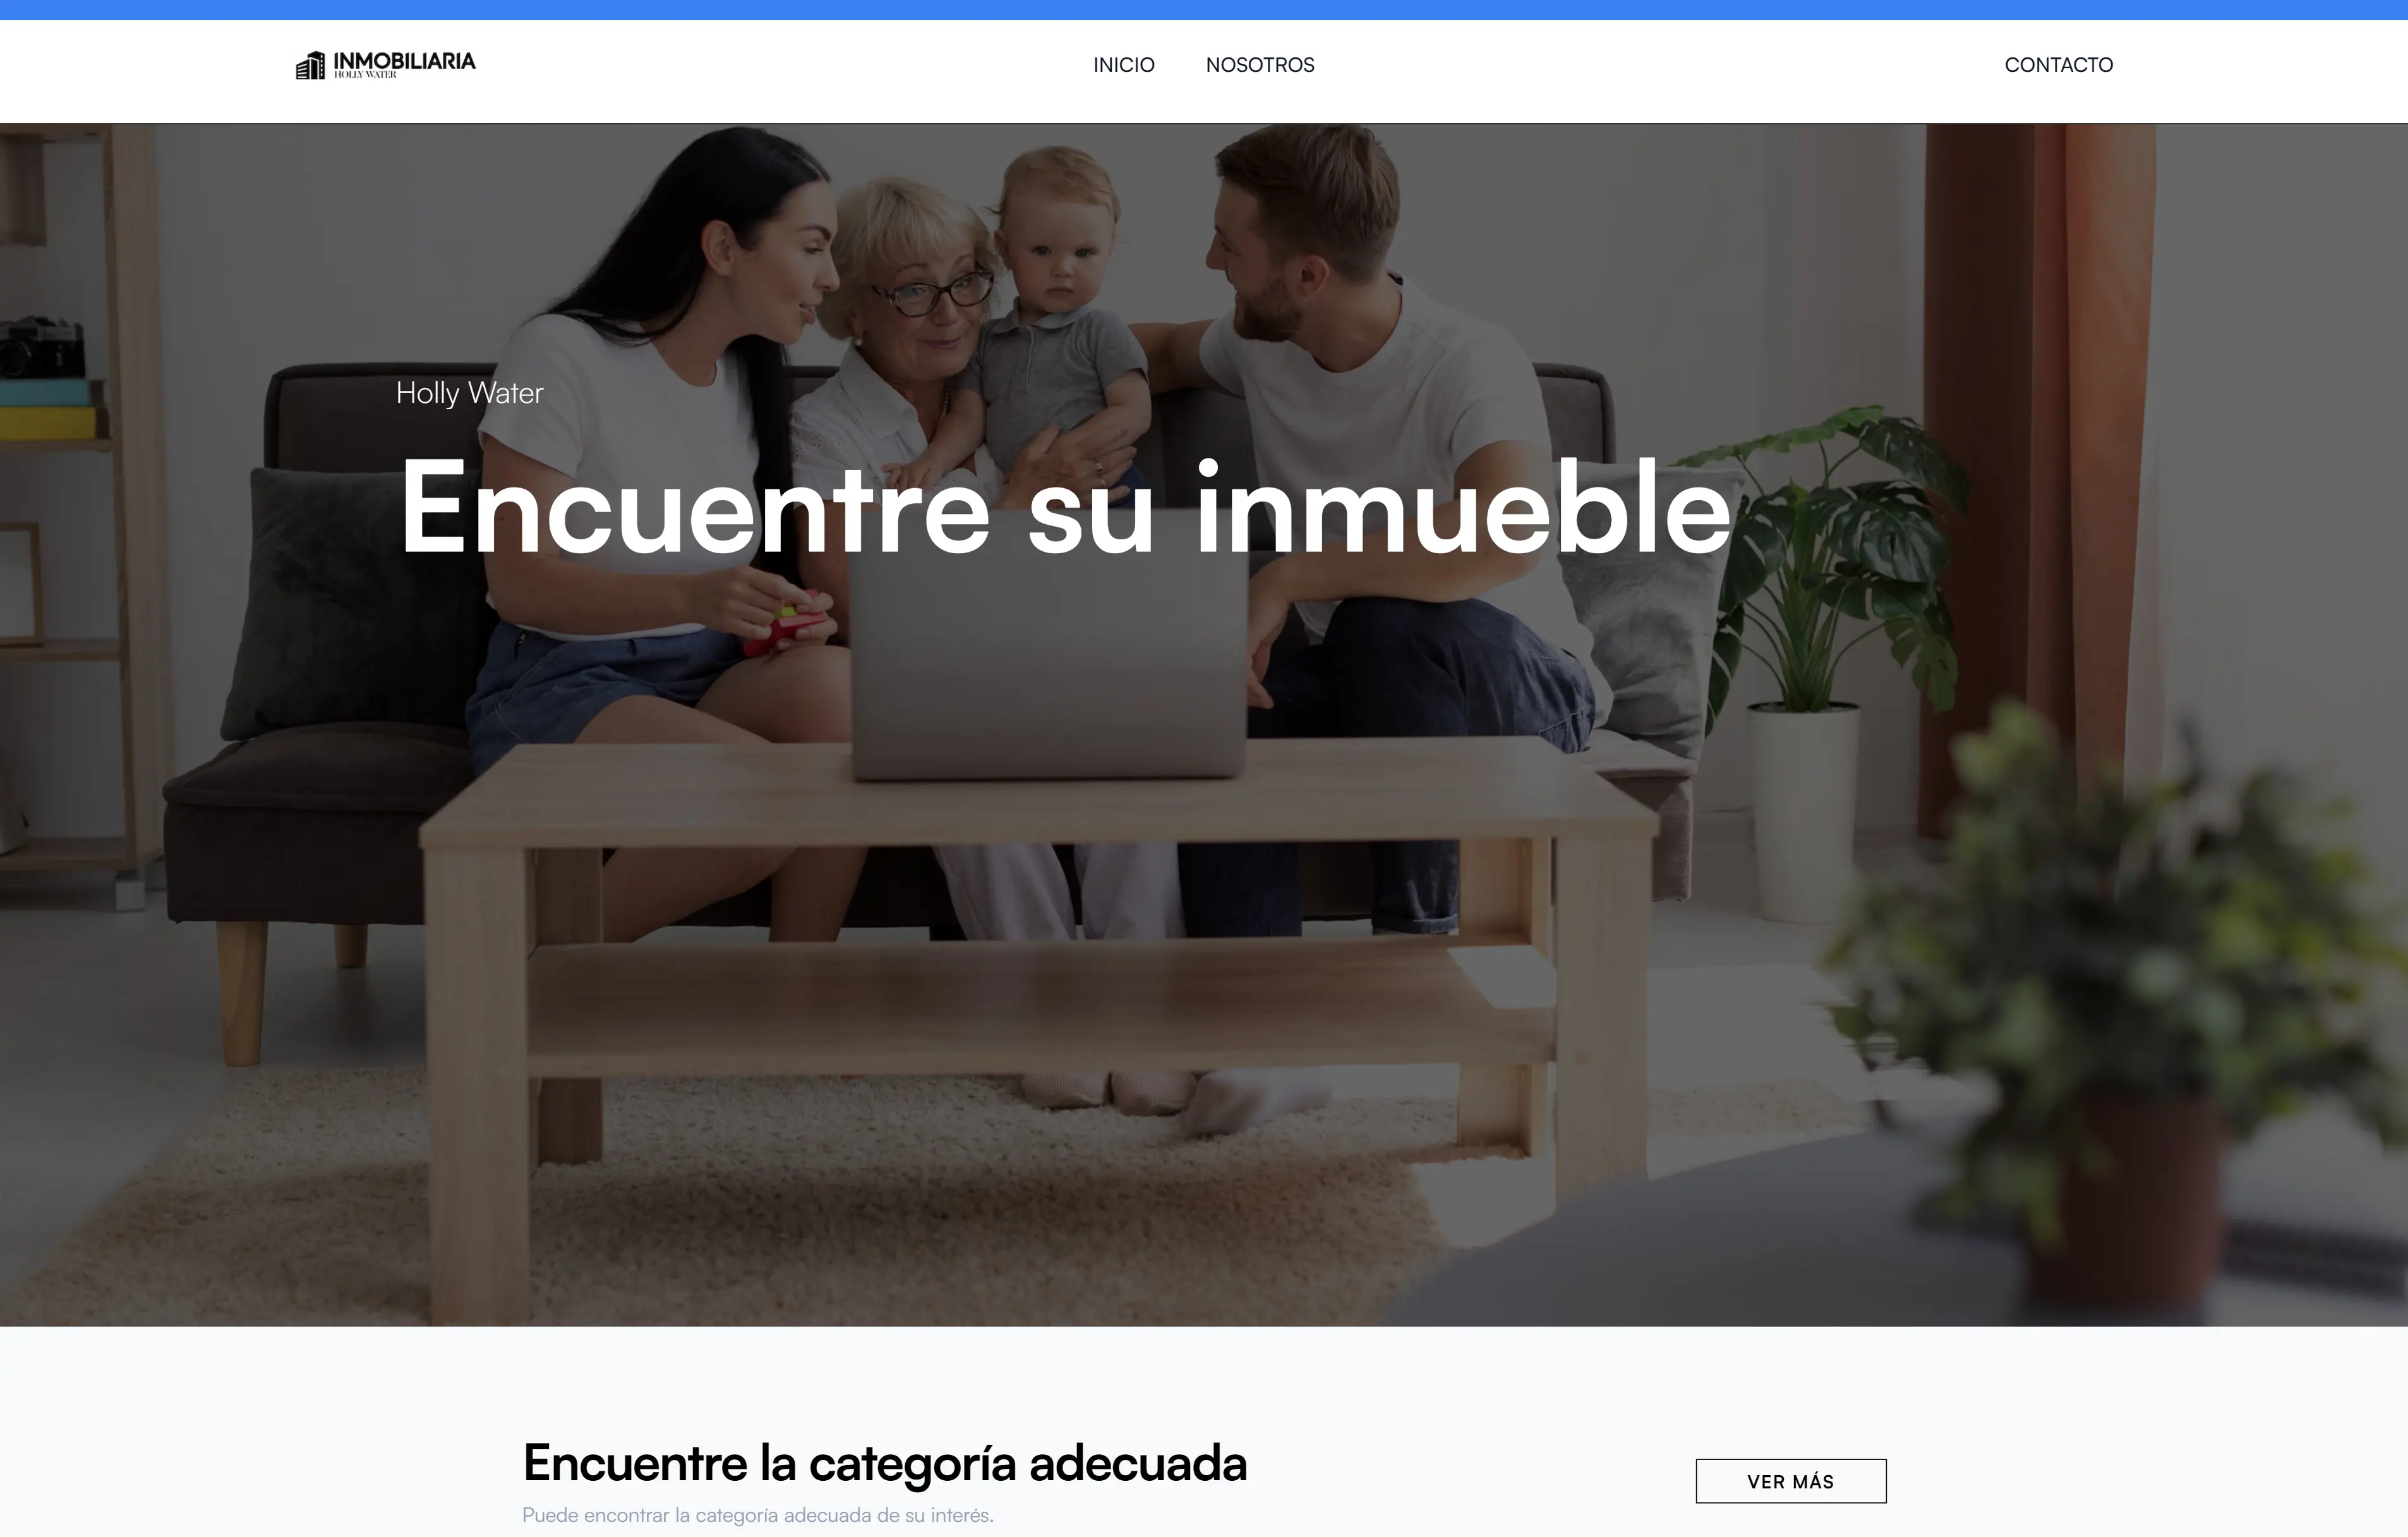This screenshot has height=1537, width=2408.
Task: Click the 'Puede encontrar la categoría' description text
Action: [758, 1515]
